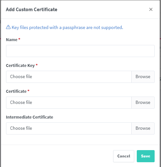Click the Intermediate Certificate Choose file field

tap(69, 128)
